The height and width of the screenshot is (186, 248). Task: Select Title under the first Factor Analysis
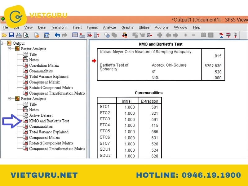[33, 54]
